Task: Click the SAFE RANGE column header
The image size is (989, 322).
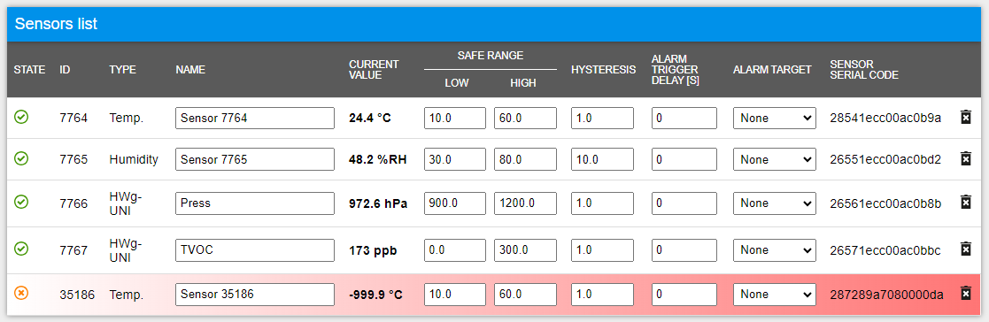Action: pyautogui.click(x=491, y=56)
